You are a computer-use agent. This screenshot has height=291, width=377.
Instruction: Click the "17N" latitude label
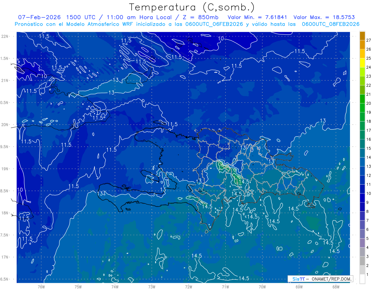5,257
